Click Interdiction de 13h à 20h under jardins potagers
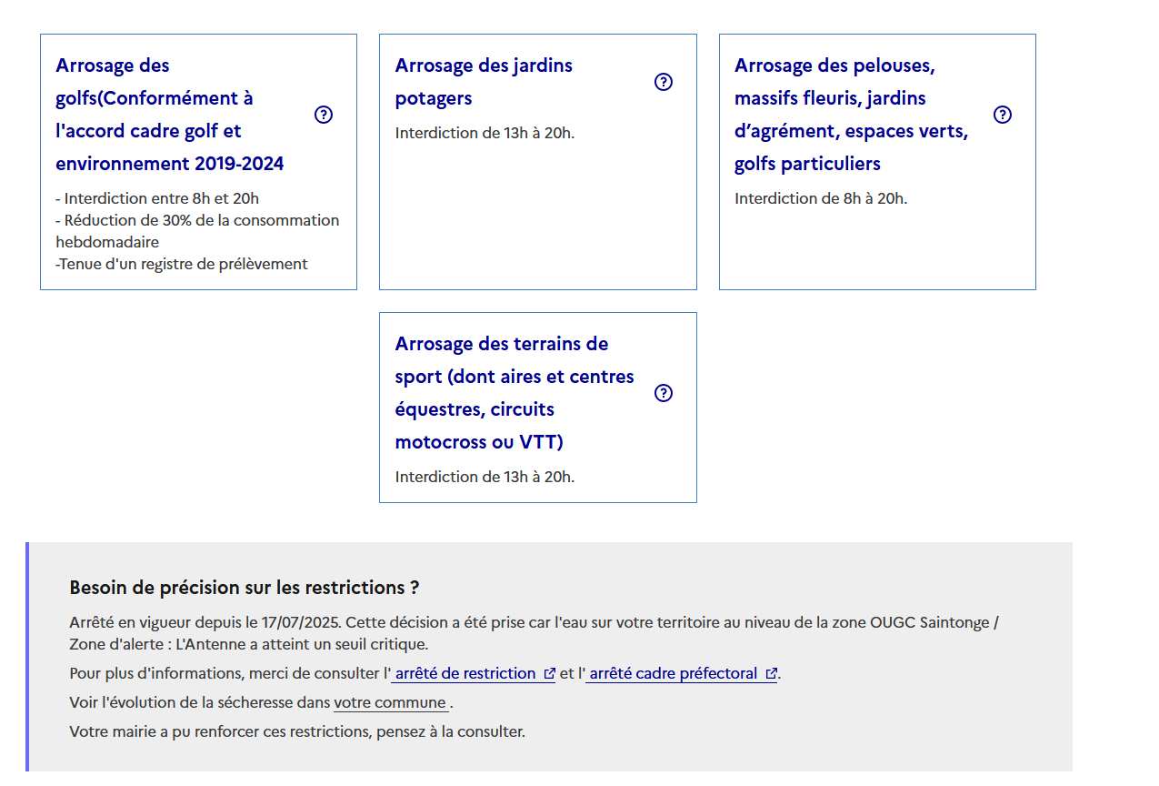Screen dimensions: 1159x786 click(x=485, y=134)
